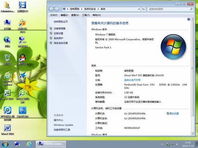The width and height of the screenshot is (198, 148).
Task: Click the taskbar Internet Explorer icon
Action: pyautogui.click(x=29, y=144)
